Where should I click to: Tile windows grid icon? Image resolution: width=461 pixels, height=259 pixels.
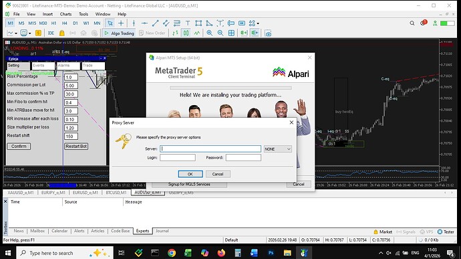231,33
